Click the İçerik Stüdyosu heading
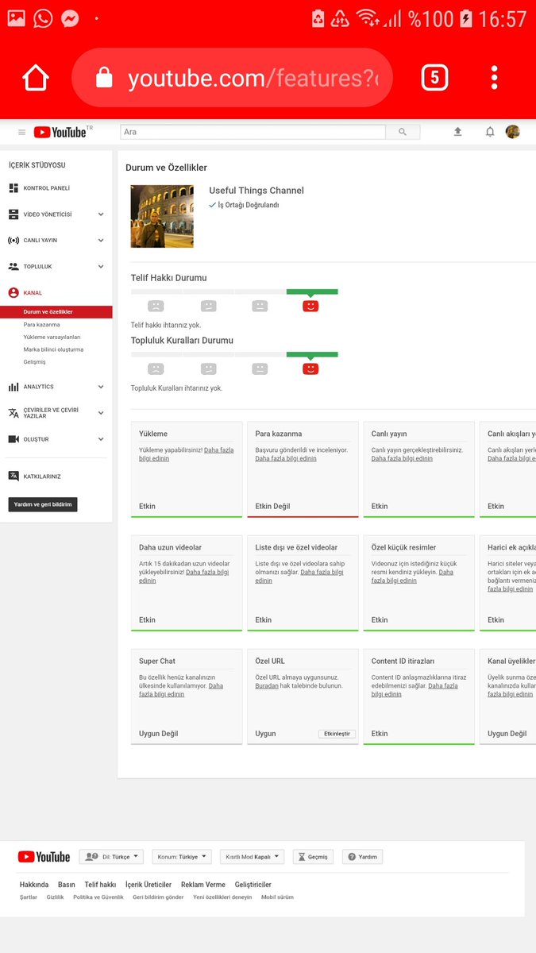536x953 pixels. 37,165
